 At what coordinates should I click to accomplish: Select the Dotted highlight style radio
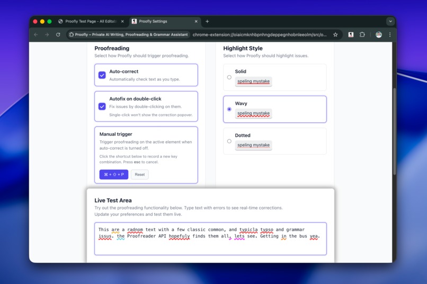[229, 141]
